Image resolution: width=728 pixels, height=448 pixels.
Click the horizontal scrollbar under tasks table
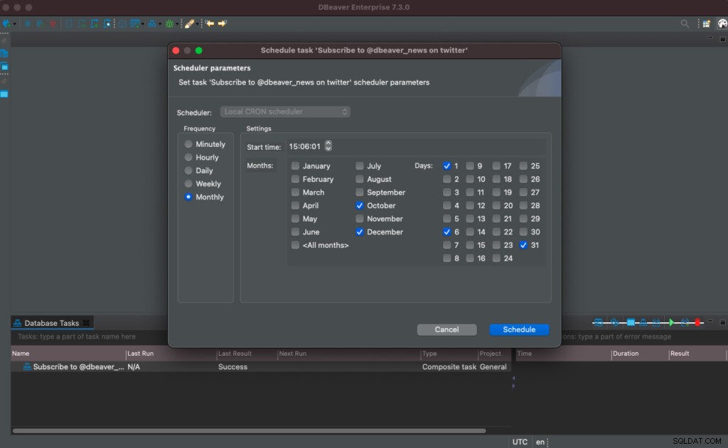(x=250, y=431)
